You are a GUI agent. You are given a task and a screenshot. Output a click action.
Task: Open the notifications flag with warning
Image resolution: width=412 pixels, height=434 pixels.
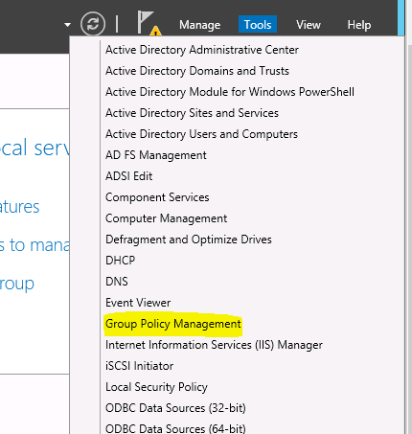149,23
